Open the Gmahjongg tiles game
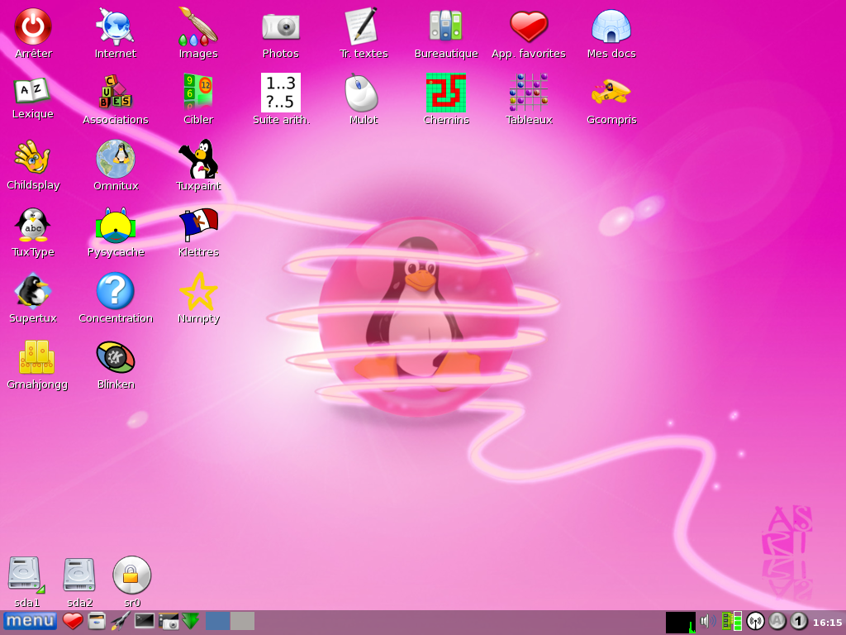 [36, 357]
